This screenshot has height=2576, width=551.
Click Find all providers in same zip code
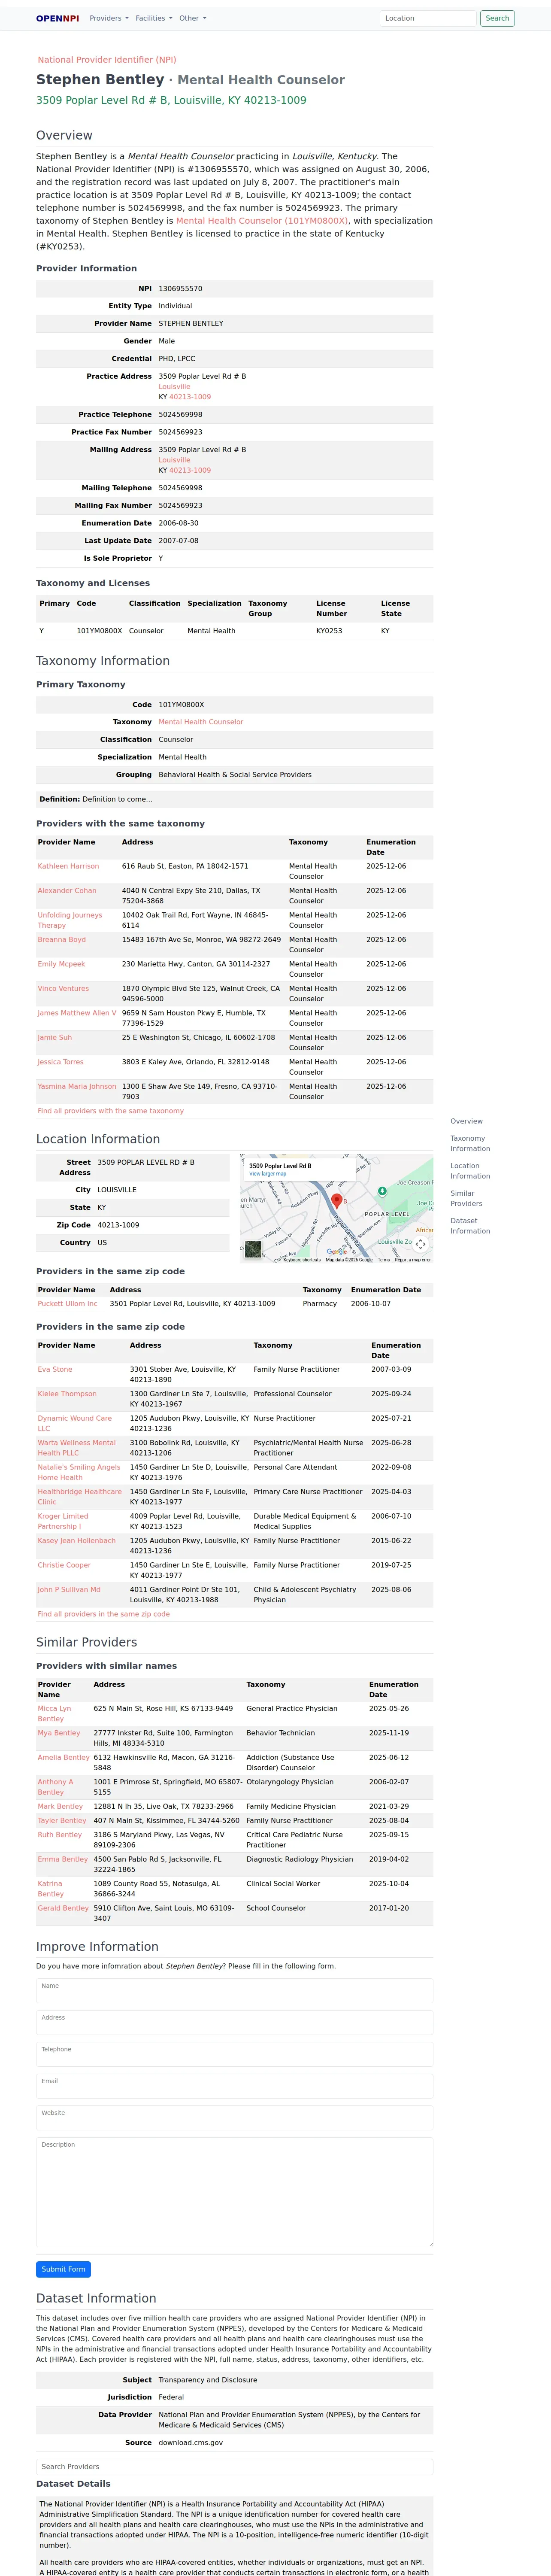[x=104, y=1614]
